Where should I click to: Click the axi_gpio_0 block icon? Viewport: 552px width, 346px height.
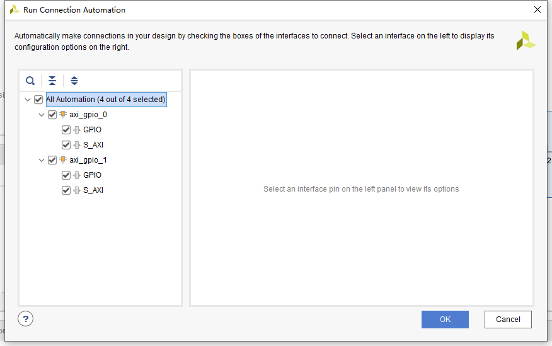tap(62, 115)
